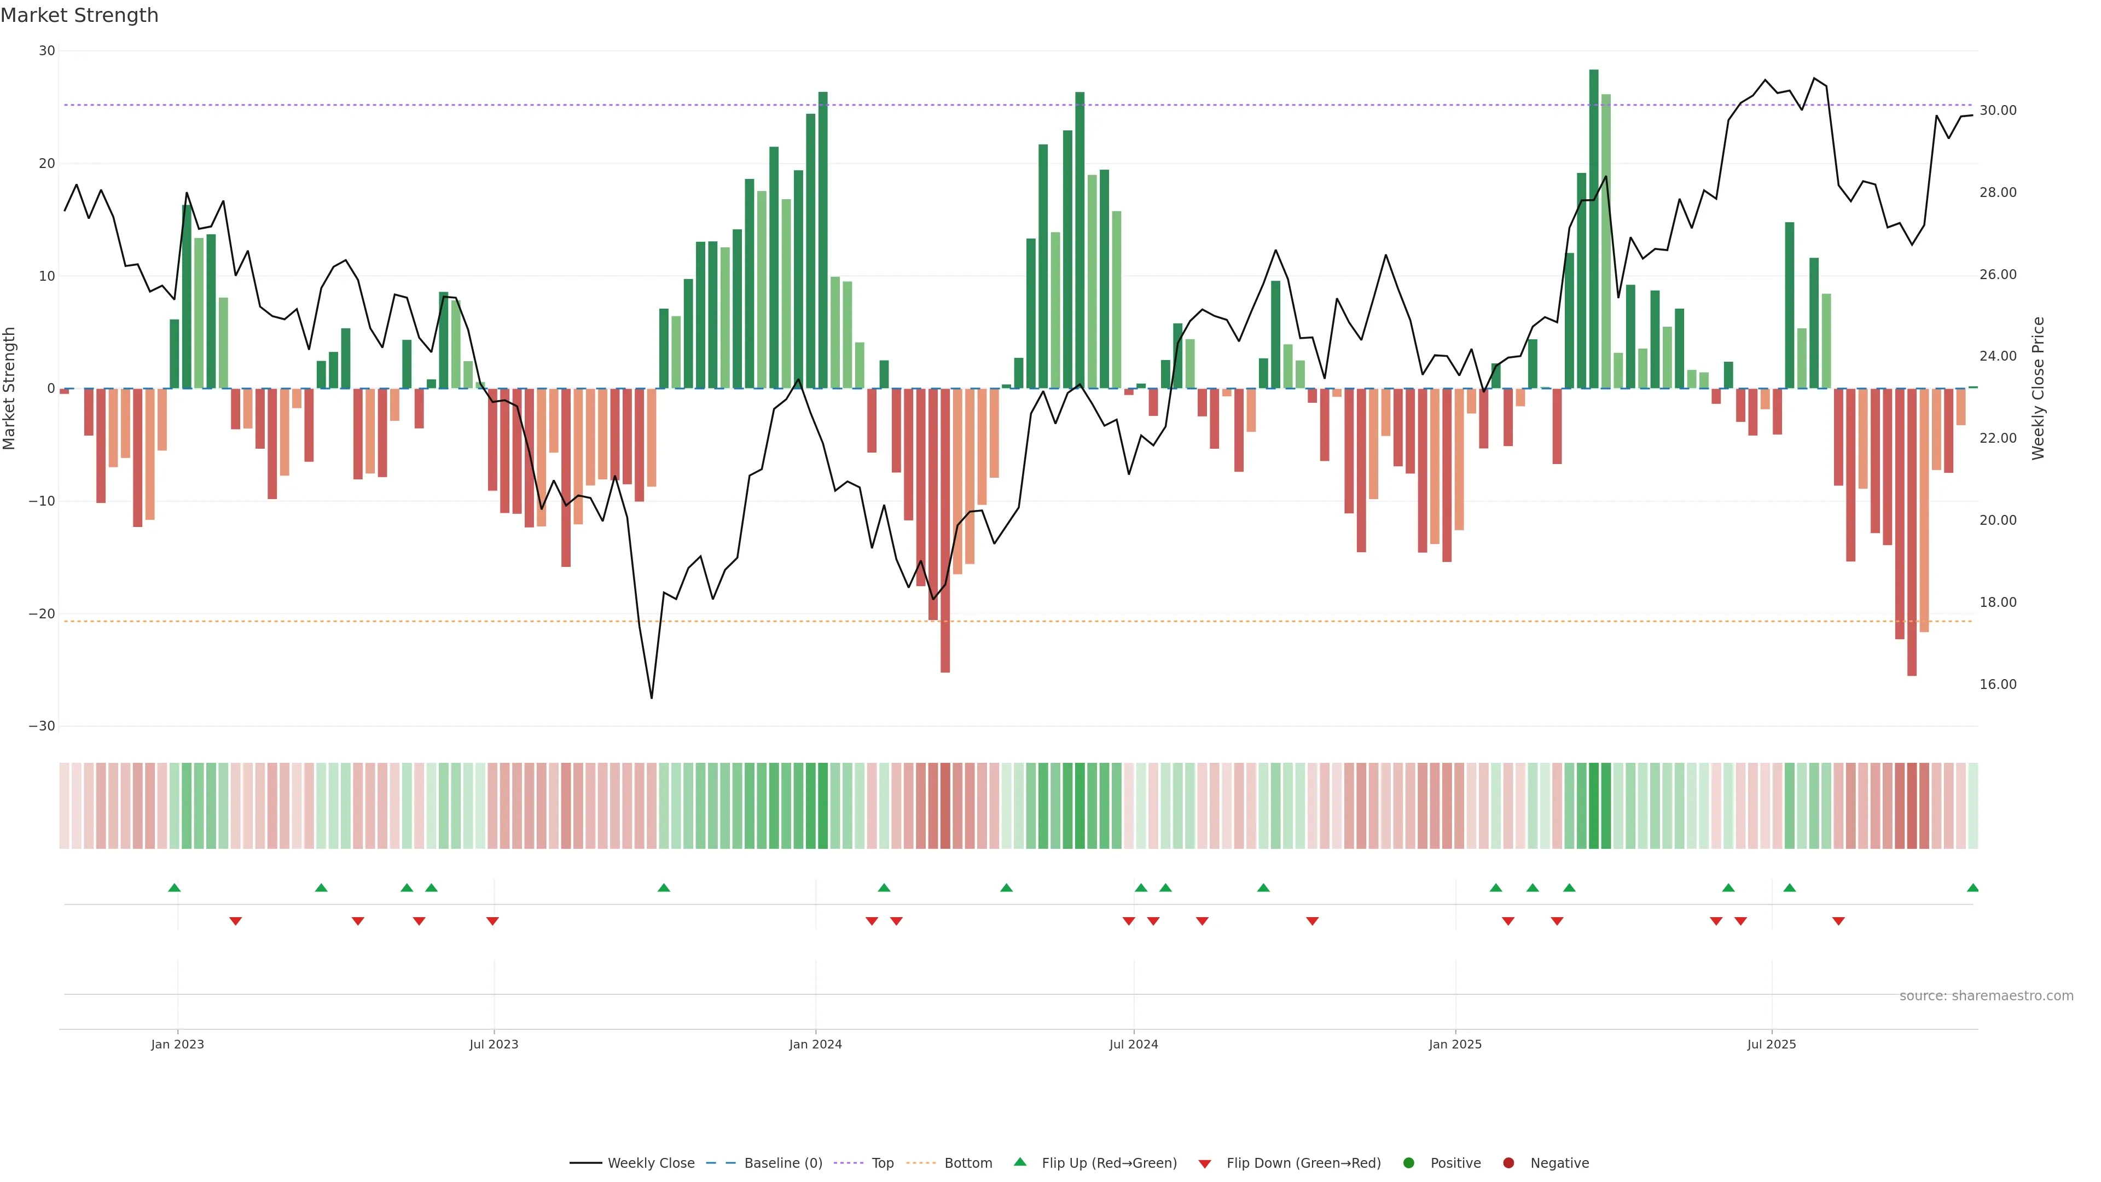
Task: Click the Jul 2025 x-axis label
Action: click(x=1771, y=1044)
